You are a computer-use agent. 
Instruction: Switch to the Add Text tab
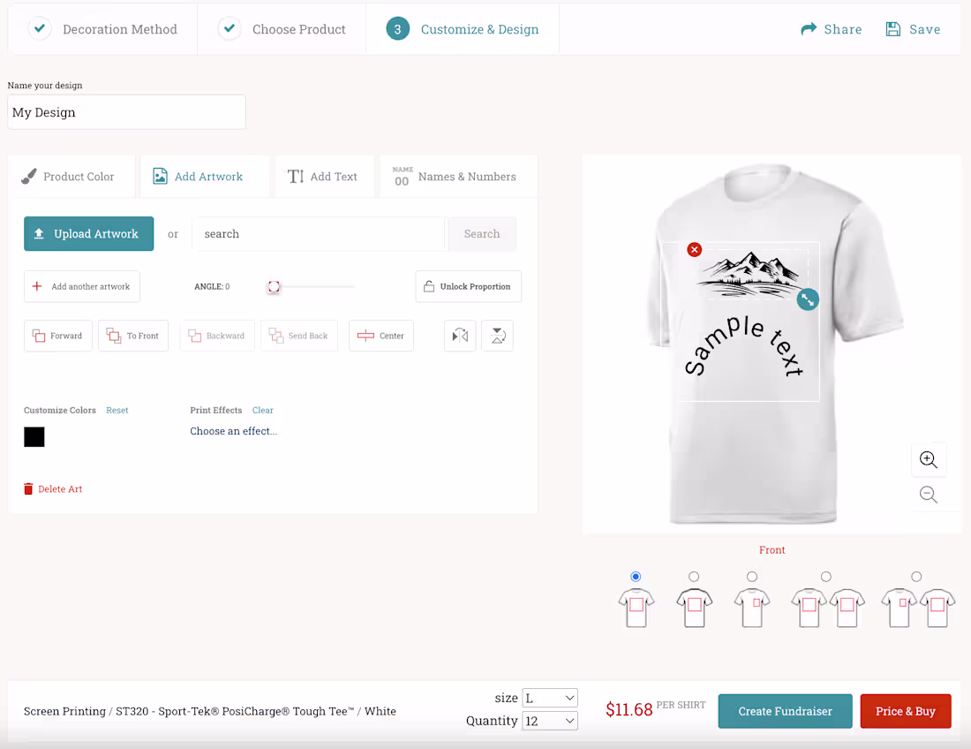pyautogui.click(x=324, y=176)
